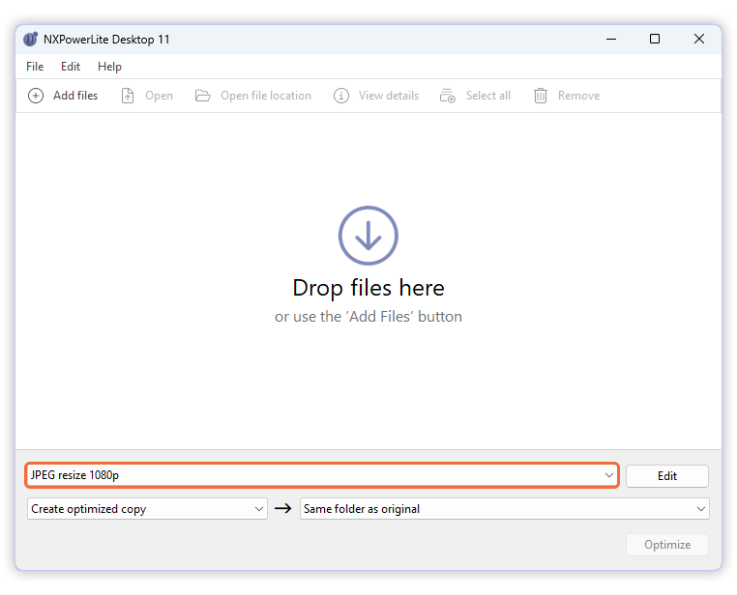The image size is (737, 595).
Task: Expand the Create optimized copy dropdown
Action: (147, 509)
